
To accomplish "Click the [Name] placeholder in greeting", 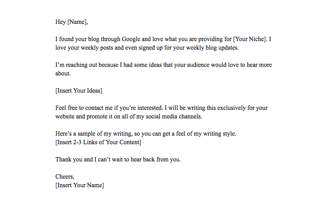I will [78, 22].
